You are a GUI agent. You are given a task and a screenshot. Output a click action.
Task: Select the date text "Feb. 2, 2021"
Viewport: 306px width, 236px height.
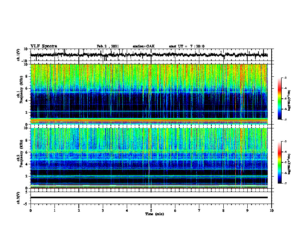coord(108,46)
